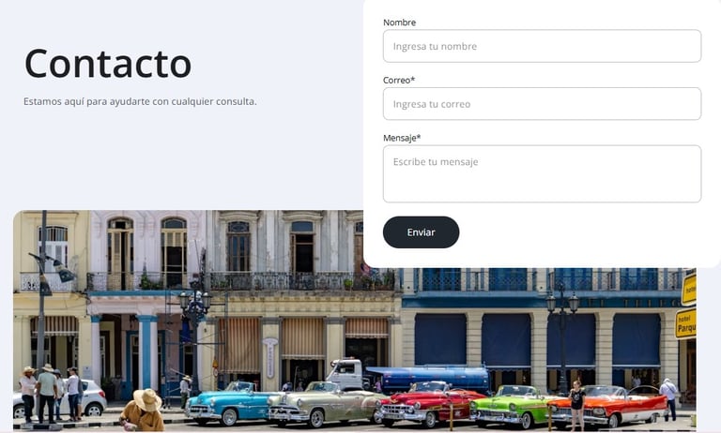Click the yellow hotel Parque sign
This screenshot has height=433, width=721.
coord(685,323)
